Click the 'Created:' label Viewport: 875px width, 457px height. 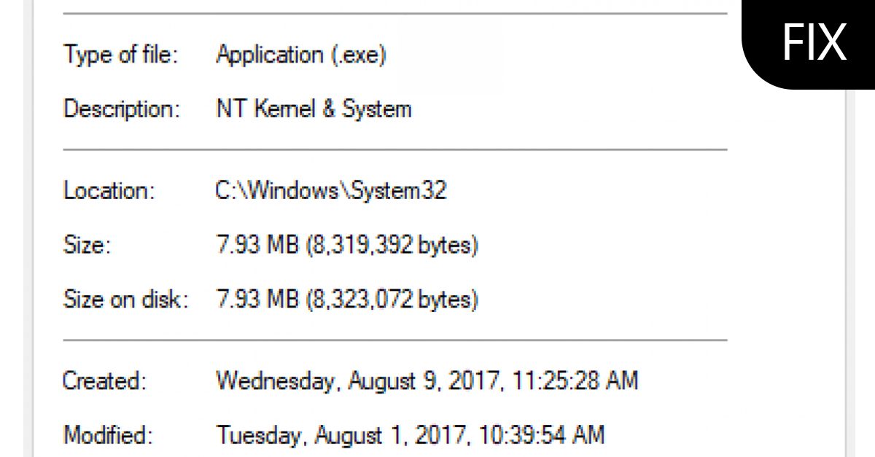[105, 380]
